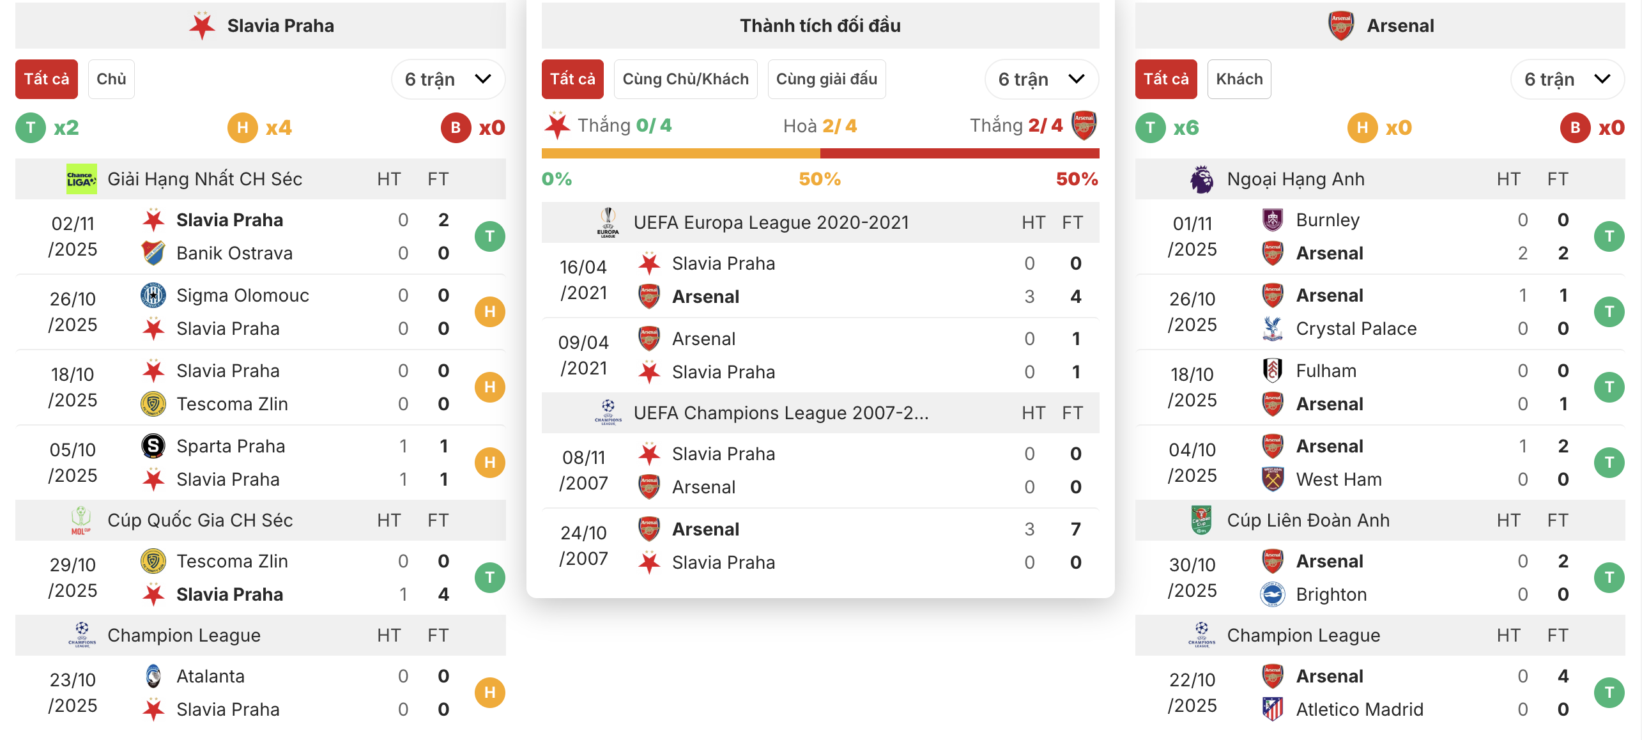Open Arsenal '6 trận' match count dropdown
Image resolution: width=1642 pixels, height=740 pixels.
1567,79
